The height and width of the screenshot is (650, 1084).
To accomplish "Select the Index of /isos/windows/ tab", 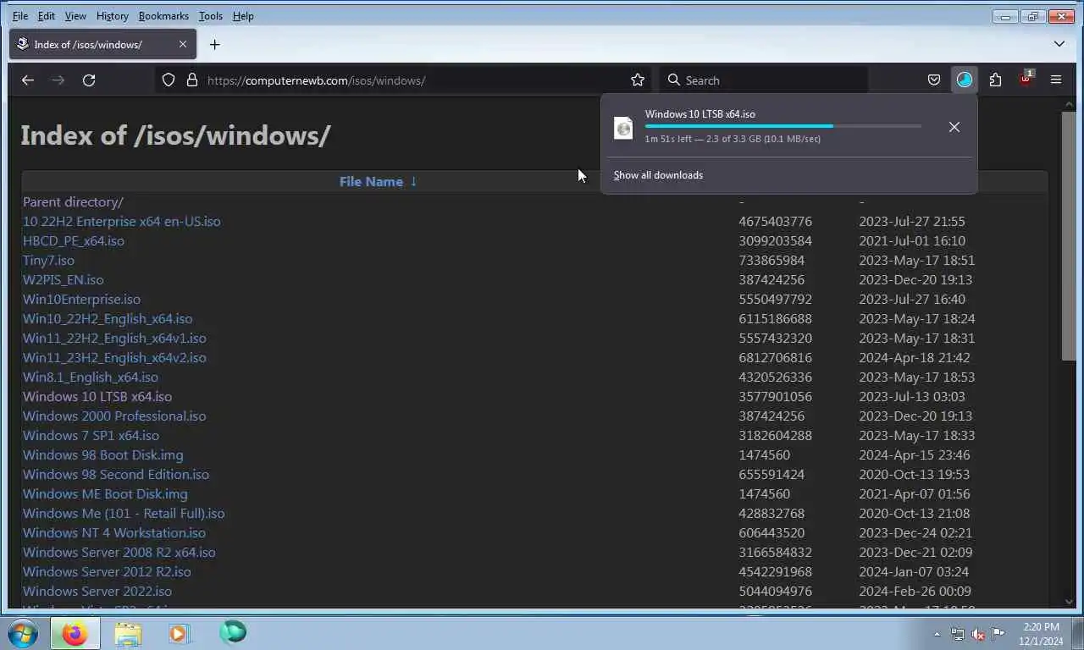I will pos(102,45).
